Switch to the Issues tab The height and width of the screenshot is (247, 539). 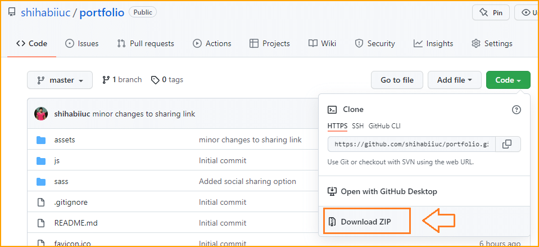pyautogui.click(x=82, y=44)
